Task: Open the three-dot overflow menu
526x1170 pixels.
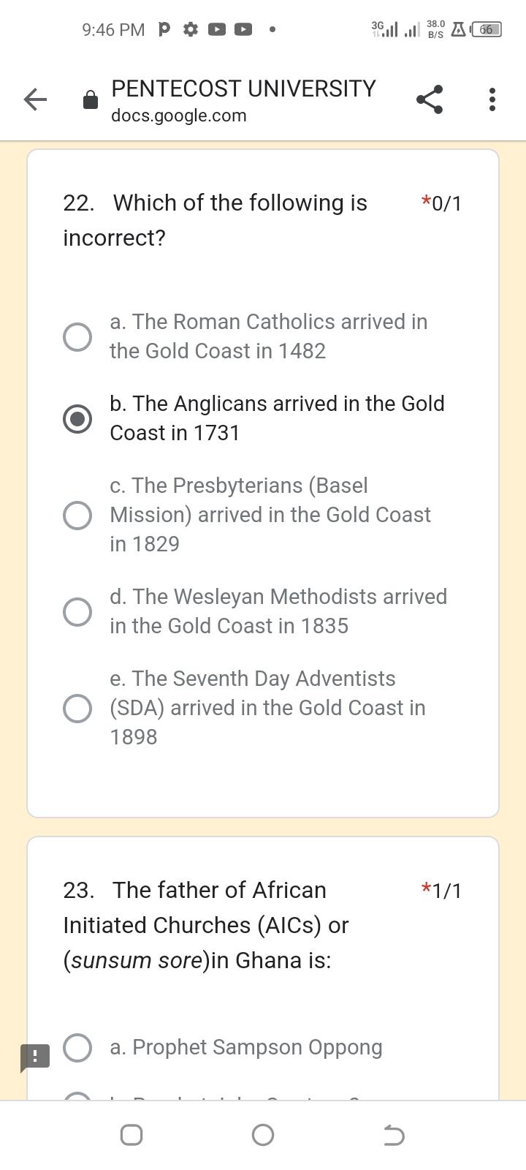Action: click(x=492, y=99)
